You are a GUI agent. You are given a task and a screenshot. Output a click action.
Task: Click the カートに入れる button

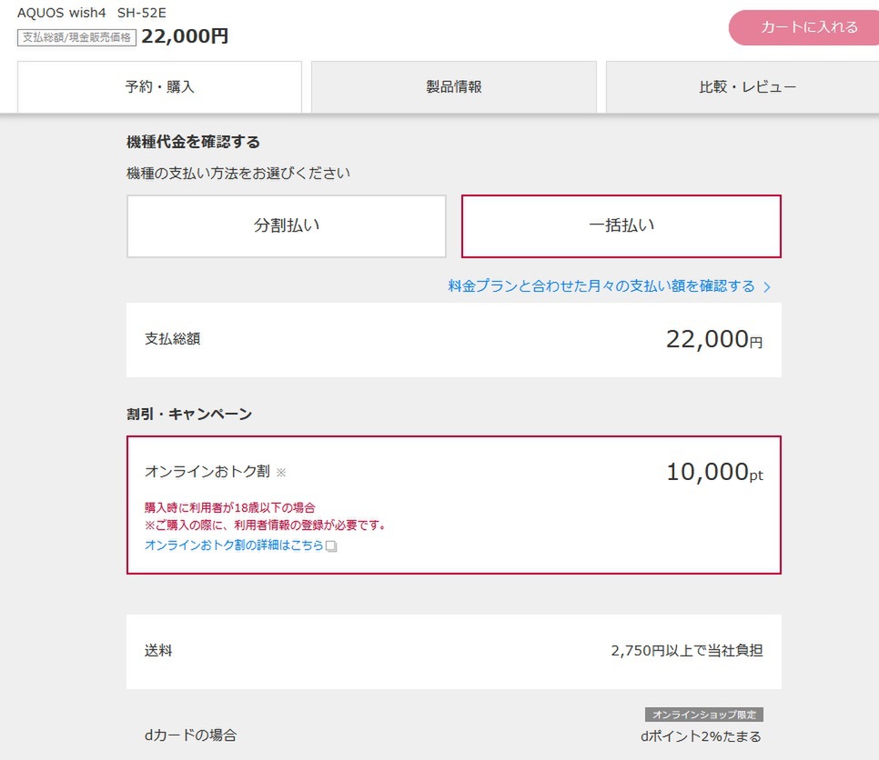803,27
